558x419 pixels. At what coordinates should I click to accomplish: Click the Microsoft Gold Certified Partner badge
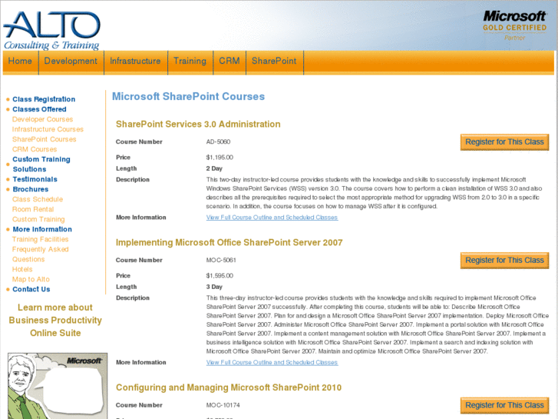point(514,25)
